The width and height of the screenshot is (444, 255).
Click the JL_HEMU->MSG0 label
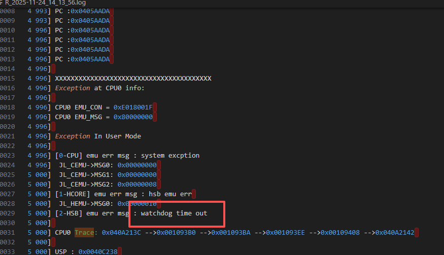pyautogui.click(x=86, y=203)
